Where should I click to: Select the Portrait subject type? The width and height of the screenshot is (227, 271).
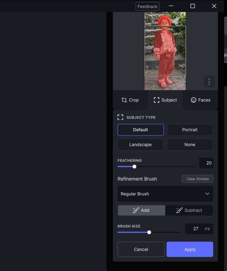pyautogui.click(x=190, y=130)
